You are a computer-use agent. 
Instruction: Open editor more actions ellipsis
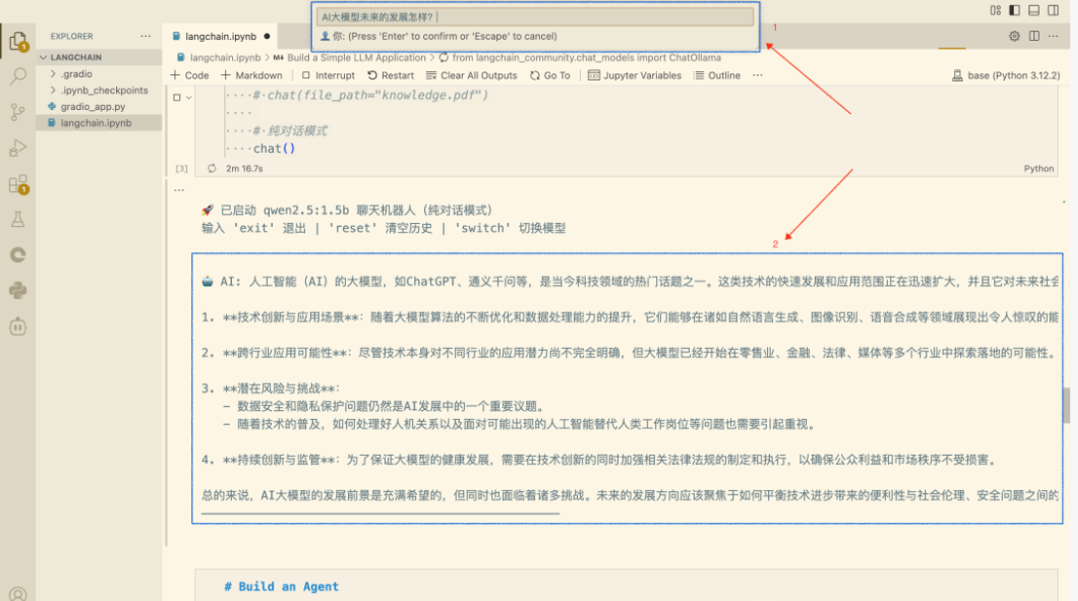pos(1054,36)
